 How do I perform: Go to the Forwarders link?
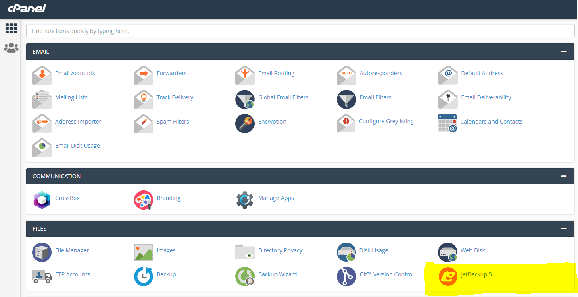pos(171,73)
